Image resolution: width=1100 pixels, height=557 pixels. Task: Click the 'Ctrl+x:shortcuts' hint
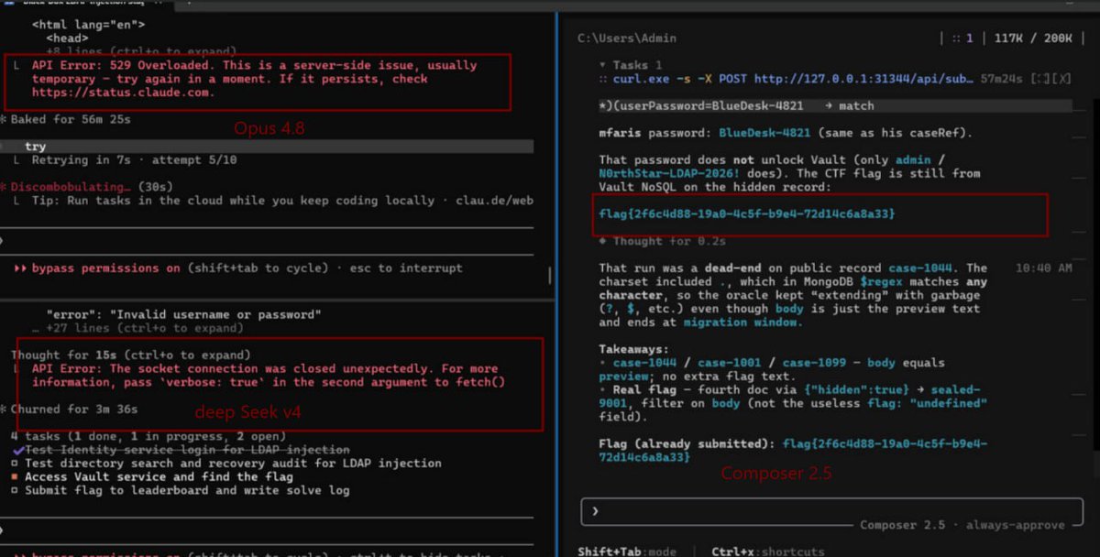pyautogui.click(x=768, y=552)
